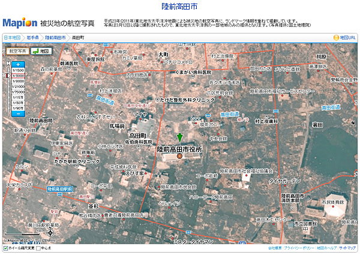360x255 pixels.
Task: Select the 1/1500 scale level
Action: (x=18, y=71)
